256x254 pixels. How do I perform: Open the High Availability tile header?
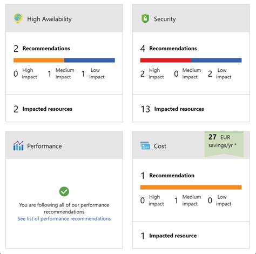64,18
